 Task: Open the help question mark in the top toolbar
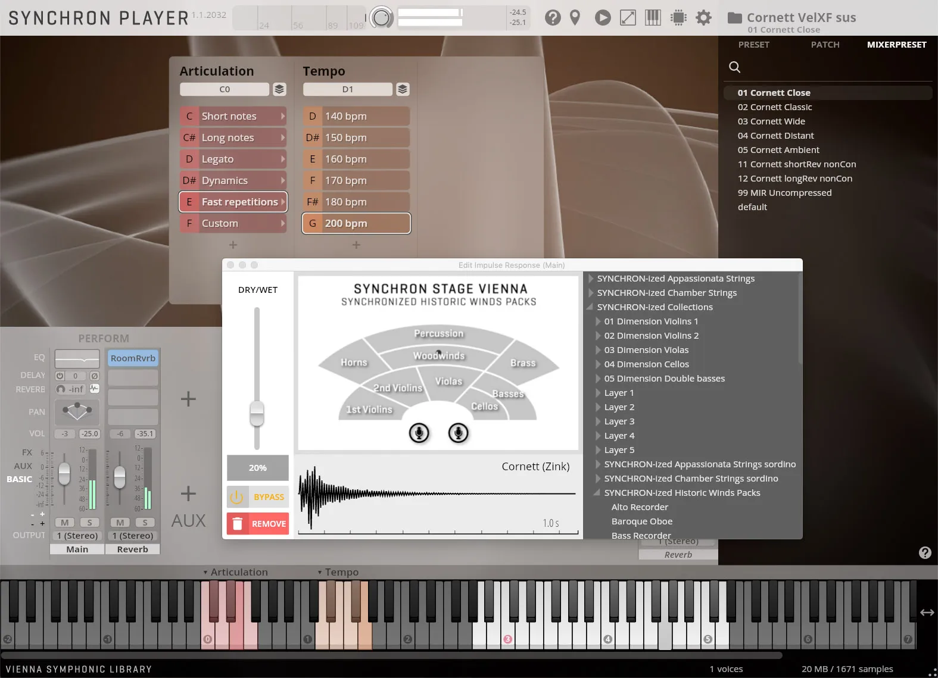point(553,18)
